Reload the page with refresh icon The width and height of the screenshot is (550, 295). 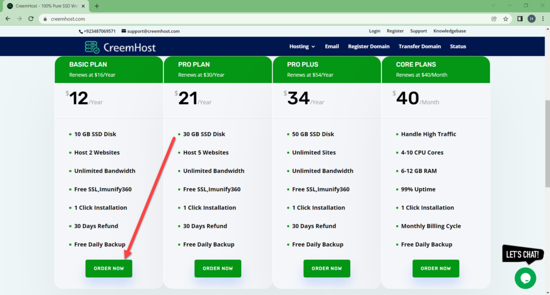click(31, 19)
